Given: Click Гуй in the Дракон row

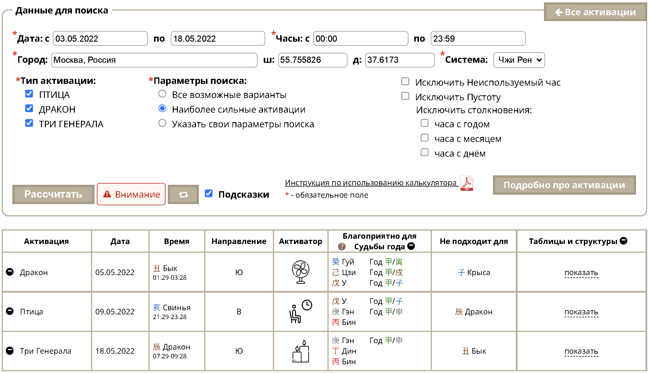Looking at the screenshot, I should (343, 262).
